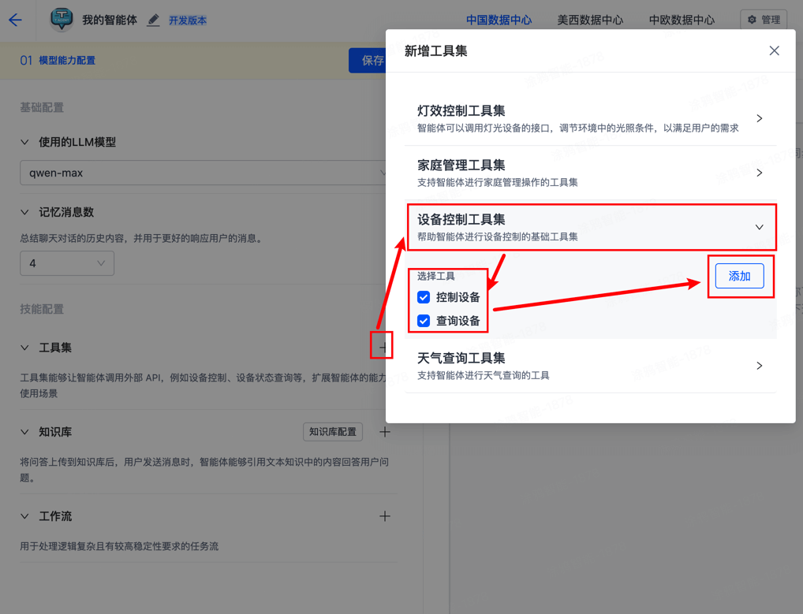Click 01 模型能力配置 step tab
Image resolution: width=803 pixels, height=614 pixels.
(58, 61)
